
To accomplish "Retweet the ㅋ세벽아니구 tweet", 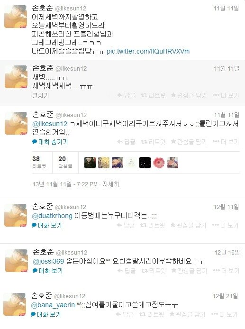I will 153,142.
